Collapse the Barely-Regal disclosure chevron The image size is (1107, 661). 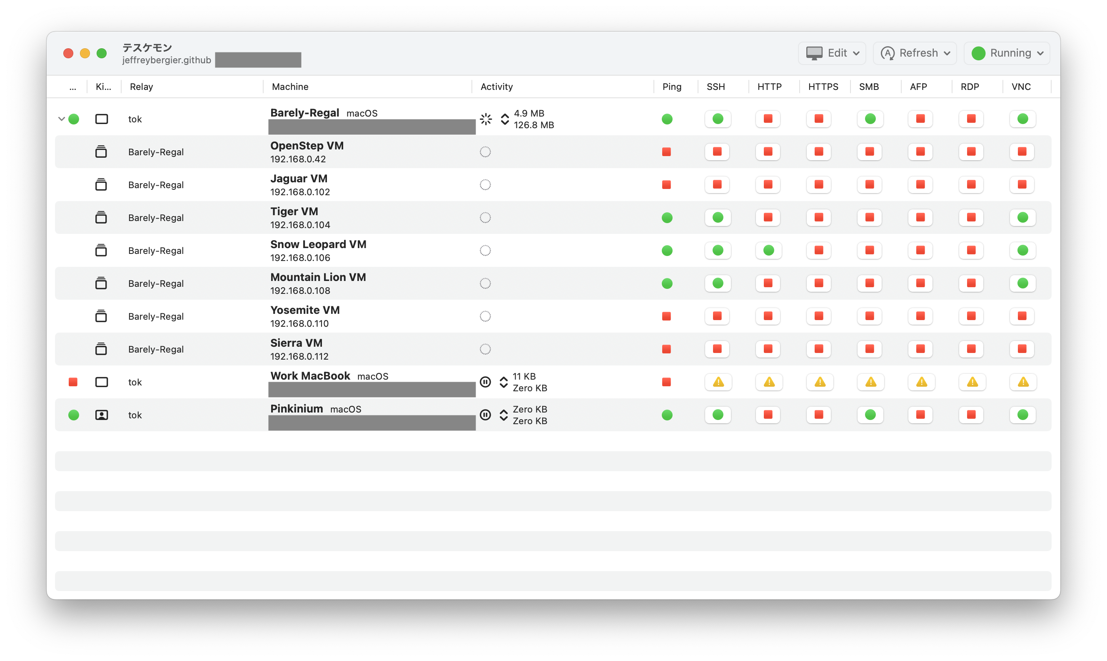pyautogui.click(x=62, y=119)
